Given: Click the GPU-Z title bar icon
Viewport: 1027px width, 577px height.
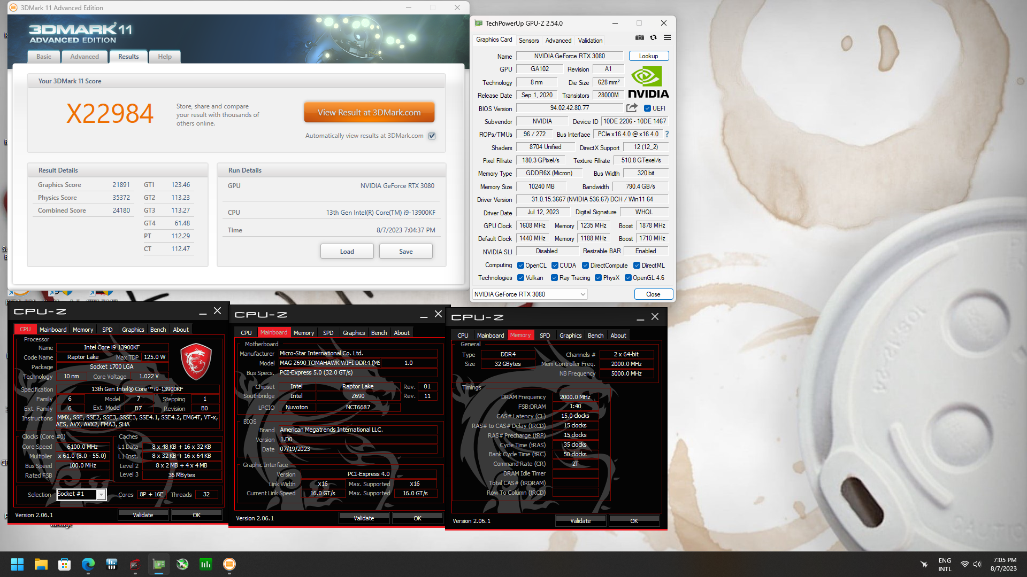Looking at the screenshot, I should 479,23.
